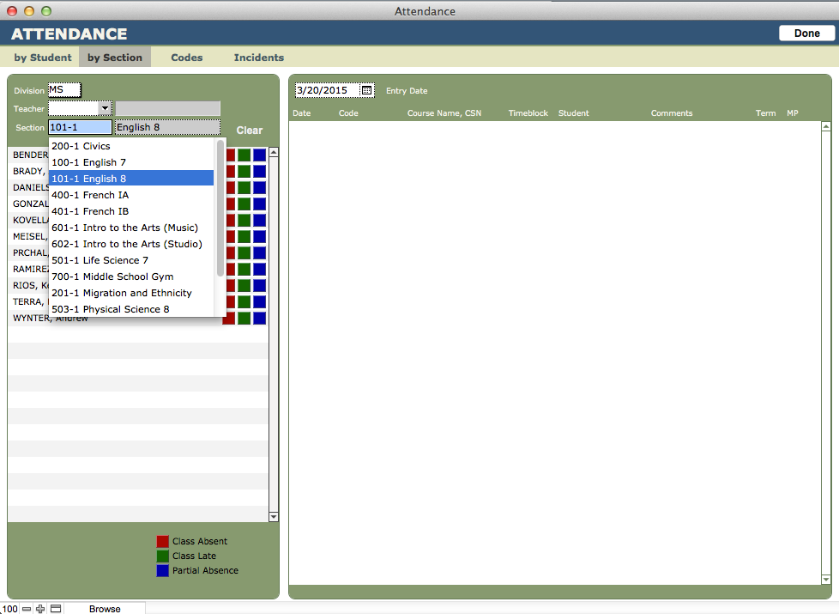Click blue Partial Absence square for BRADY
This screenshot has width=839, height=614.
(x=259, y=172)
